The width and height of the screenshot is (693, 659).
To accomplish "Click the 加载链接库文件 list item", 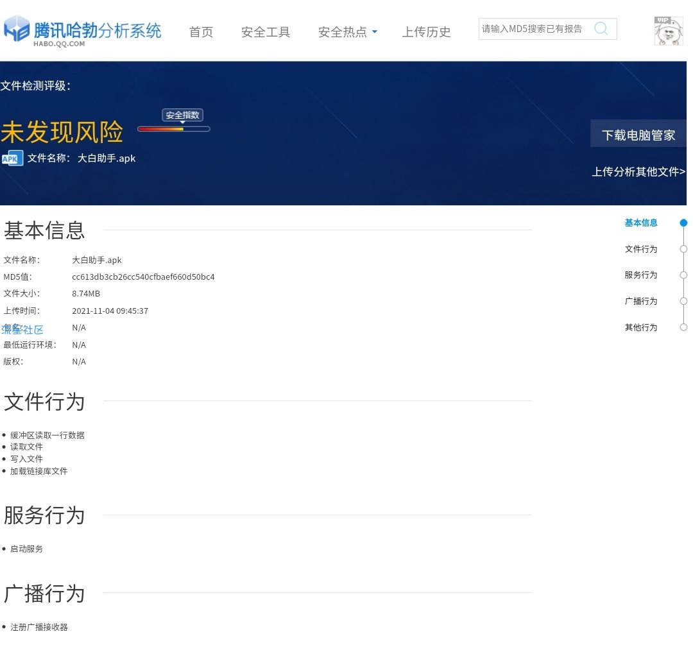I will 39,471.
